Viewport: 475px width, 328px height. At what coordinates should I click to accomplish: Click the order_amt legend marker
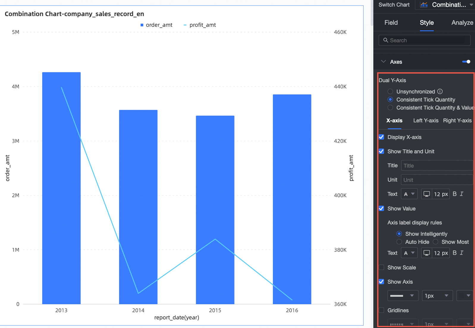[142, 25]
